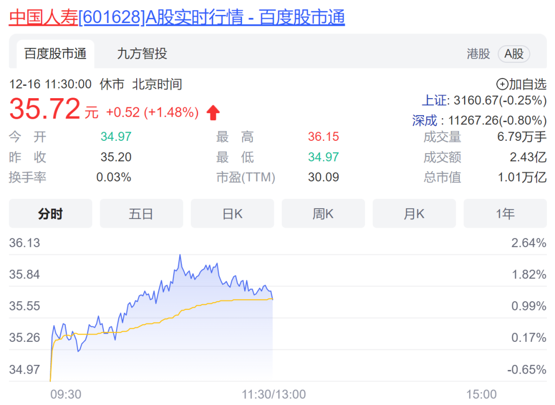The height and width of the screenshot is (405, 555).
Task: Click the 09:30 time axis label
Action: [66, 394]
